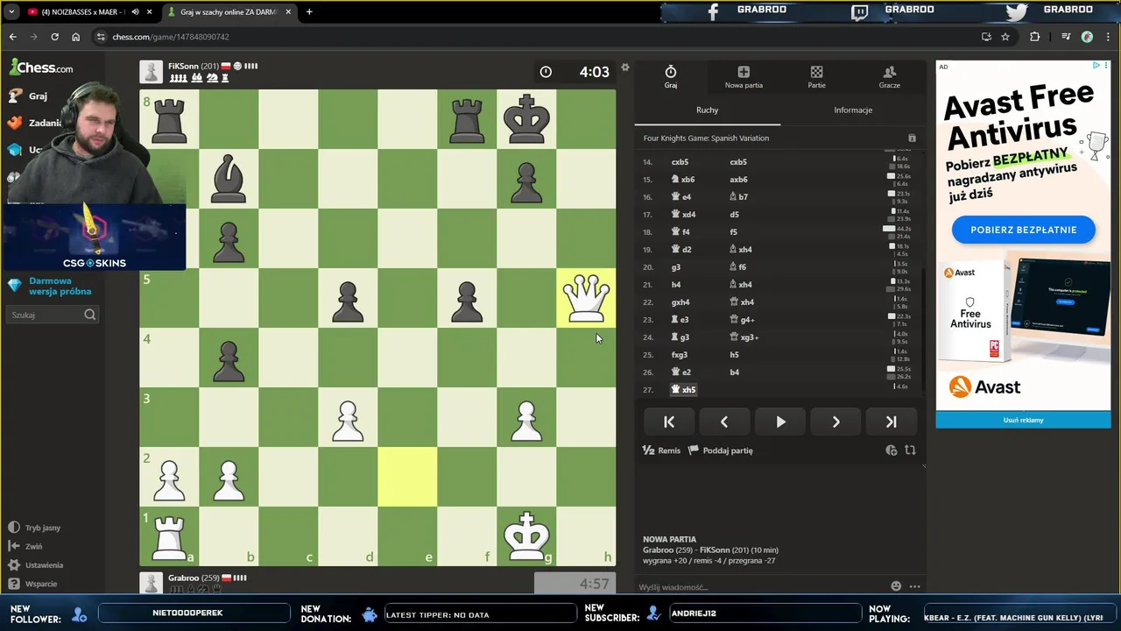Screen dimensions: 1121x631
Task: Offer a draw with Remis
Action: pos(661,450)
